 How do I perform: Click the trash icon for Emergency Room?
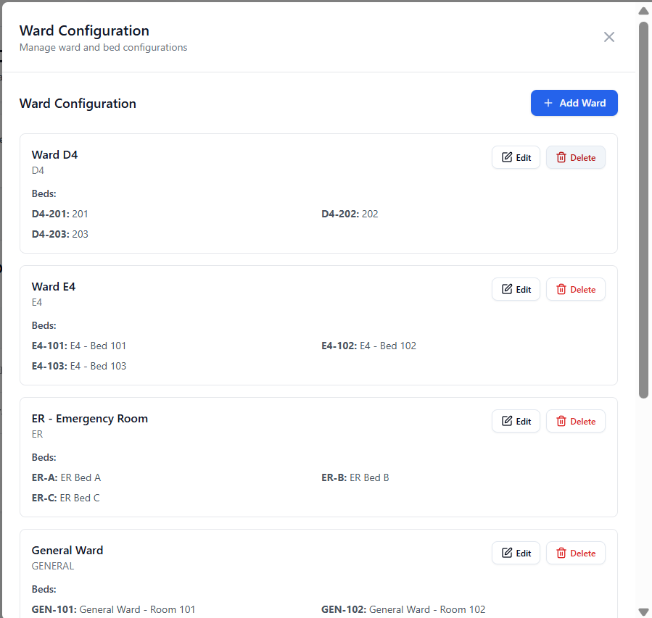pos(561,422)
